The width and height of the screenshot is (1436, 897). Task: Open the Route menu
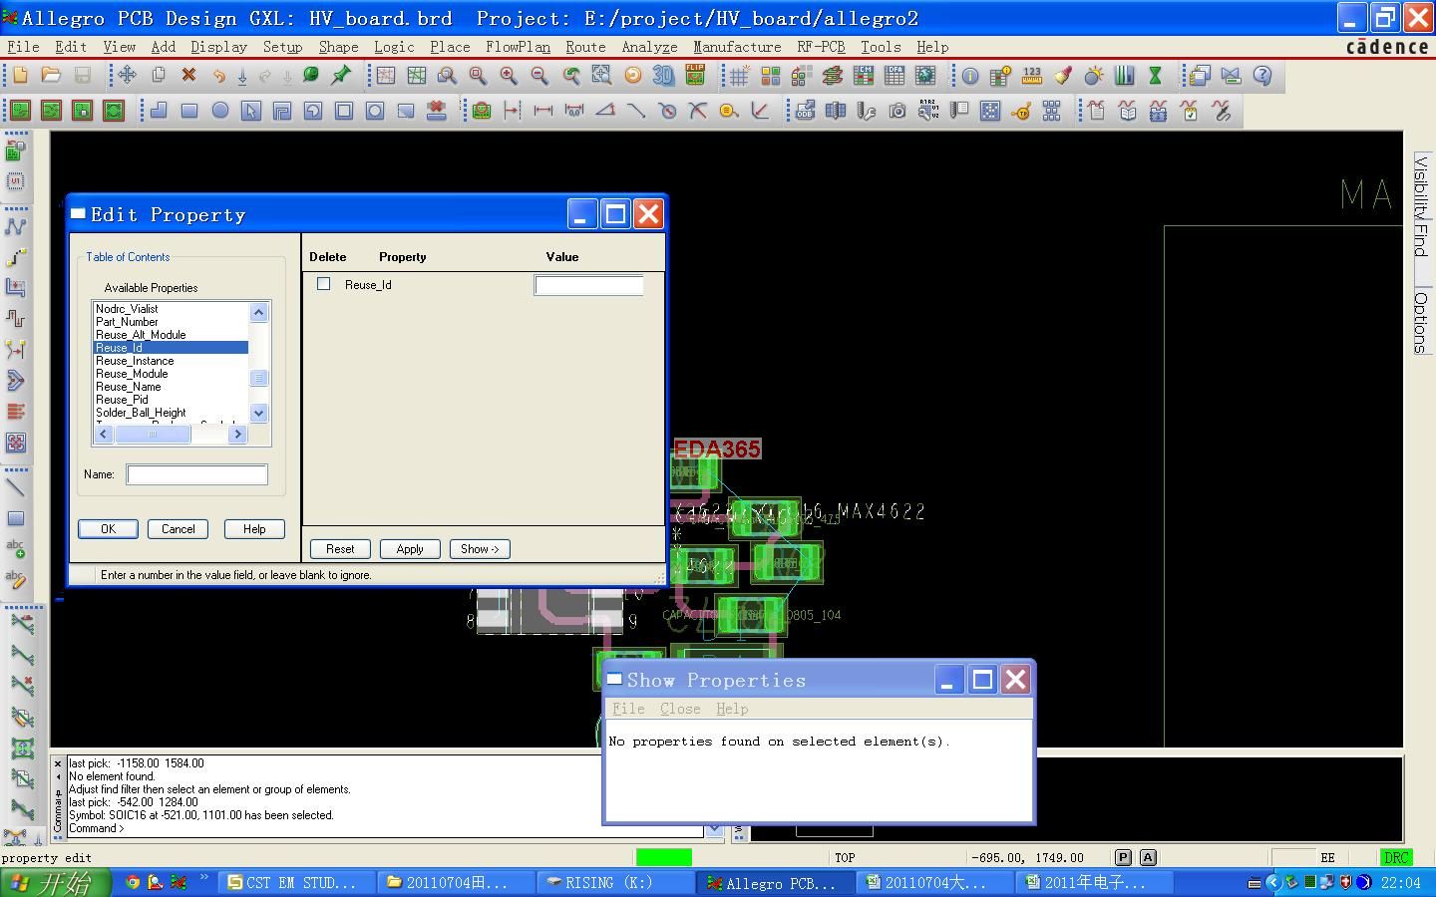point(585,47)
